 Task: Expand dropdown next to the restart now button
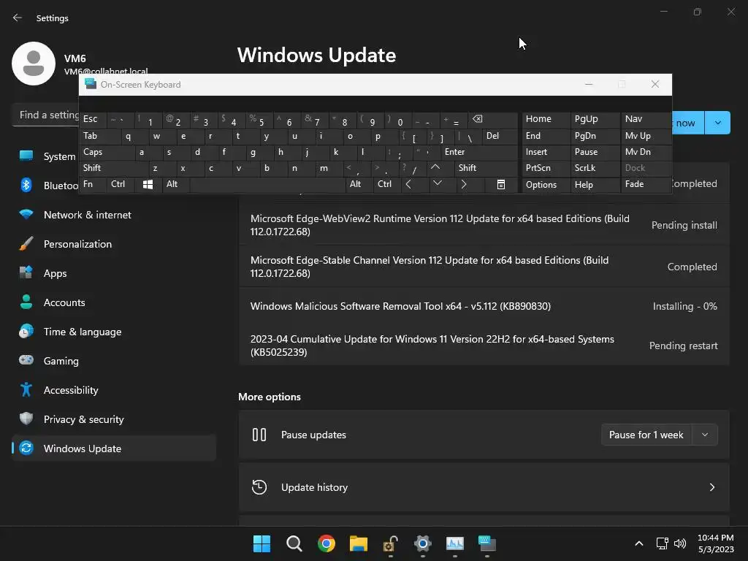(717, 123)
